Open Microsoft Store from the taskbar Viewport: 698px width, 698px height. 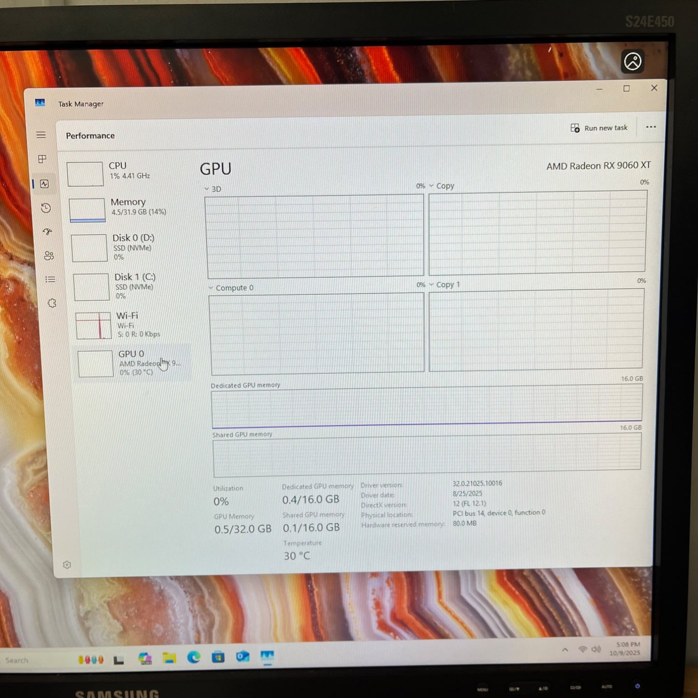218,657
